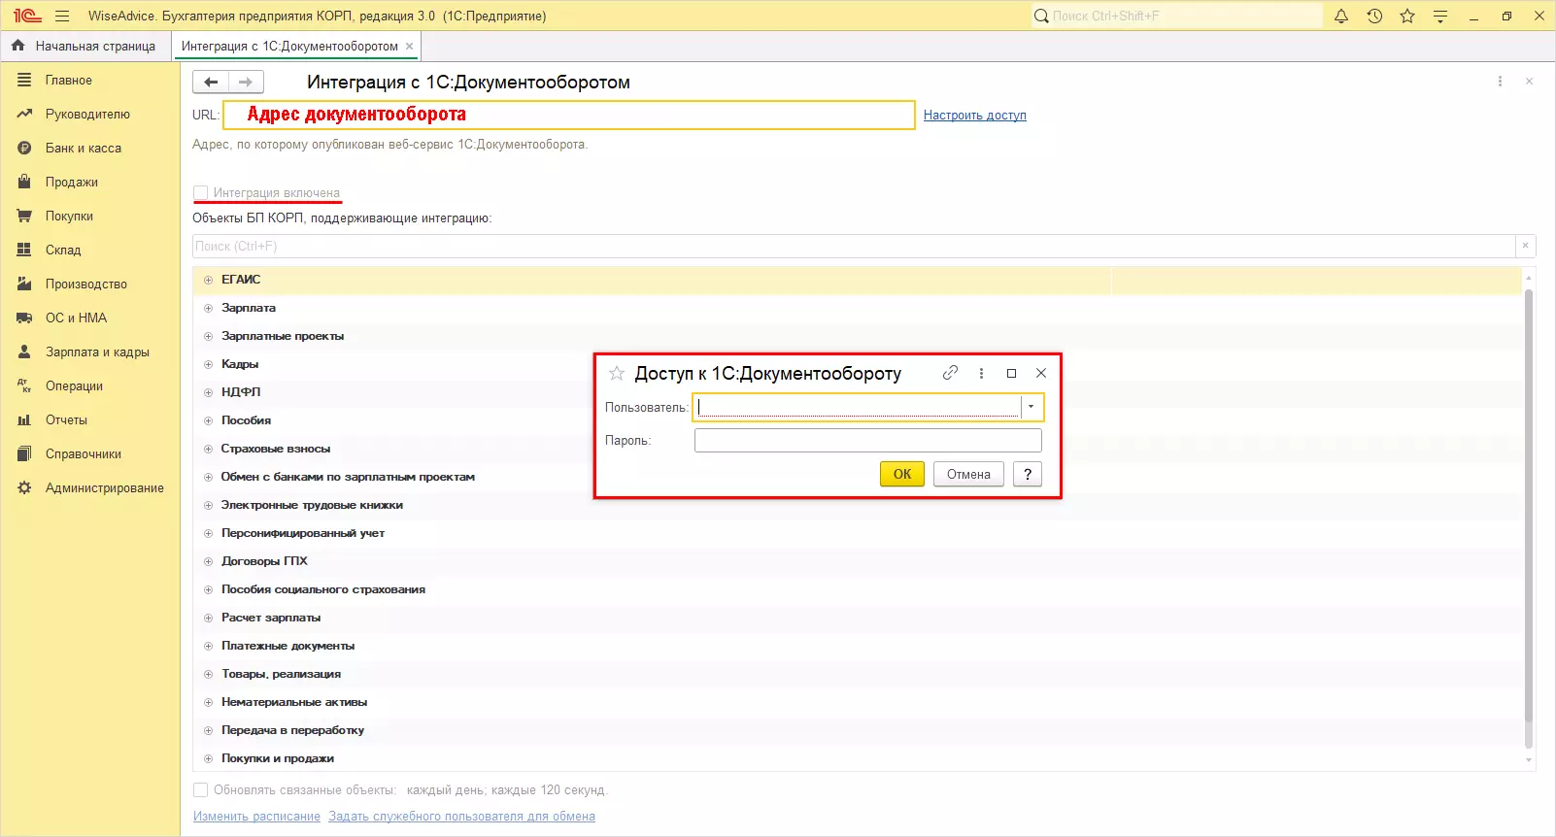Viewport: 1556px width, 837px height.
Task: Copy link icon in access dialog
Action: pos(950,373)
